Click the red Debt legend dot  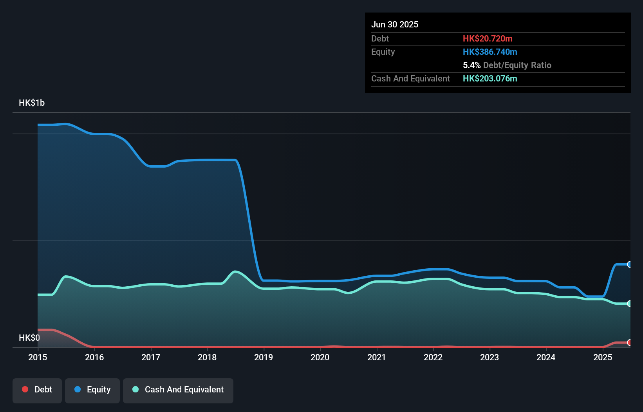[x=25, y=390]
